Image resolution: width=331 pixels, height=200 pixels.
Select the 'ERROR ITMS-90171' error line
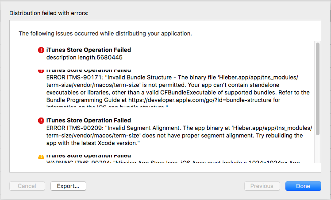click(172, 78)
